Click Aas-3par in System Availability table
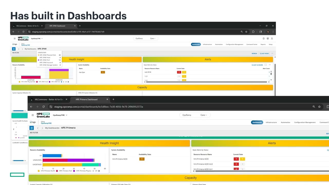Viewport: 329px width, 185px height. 82,72
